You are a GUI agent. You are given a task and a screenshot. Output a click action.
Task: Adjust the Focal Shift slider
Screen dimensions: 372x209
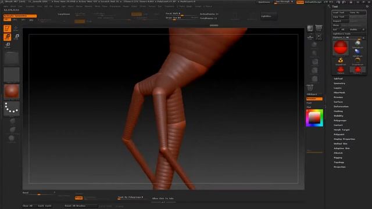[181, 14]
